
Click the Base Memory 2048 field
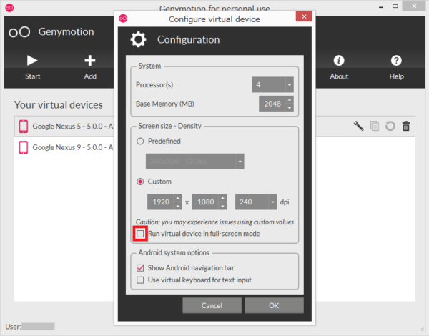tap(272, 104)
